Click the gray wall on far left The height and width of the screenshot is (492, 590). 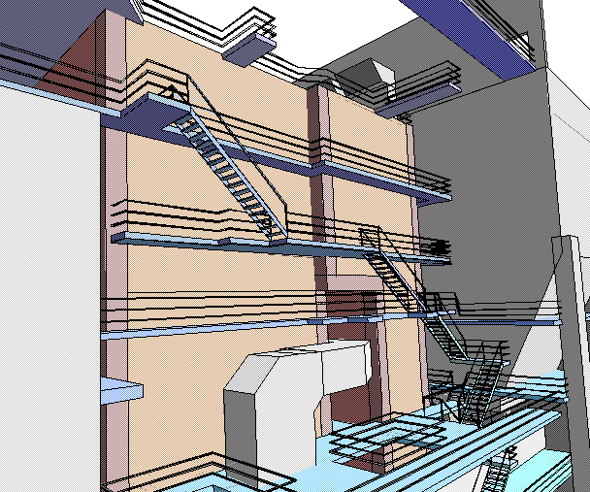coord(49,291)
